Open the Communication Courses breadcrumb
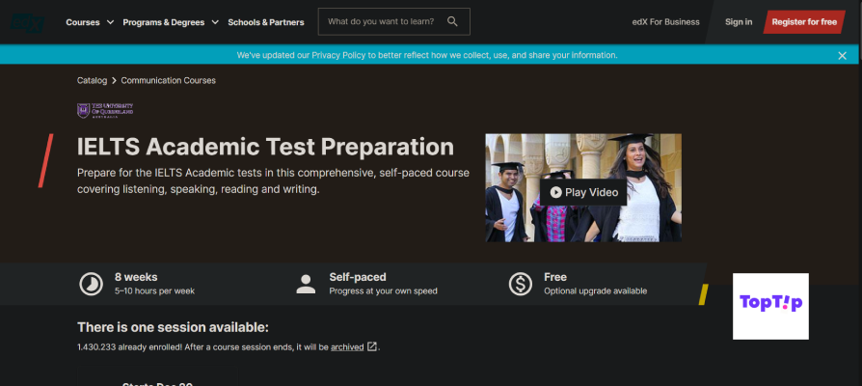This screenshot has height=386, width=862. tap(168, 80)
